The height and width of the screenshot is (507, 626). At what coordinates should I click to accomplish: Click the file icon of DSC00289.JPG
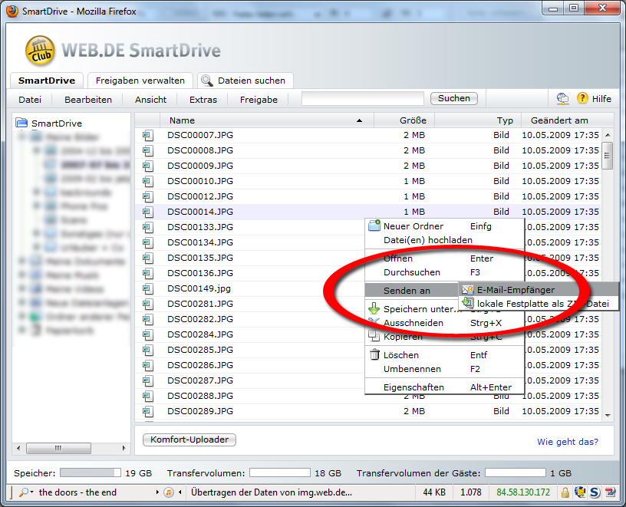pos(148,412)
